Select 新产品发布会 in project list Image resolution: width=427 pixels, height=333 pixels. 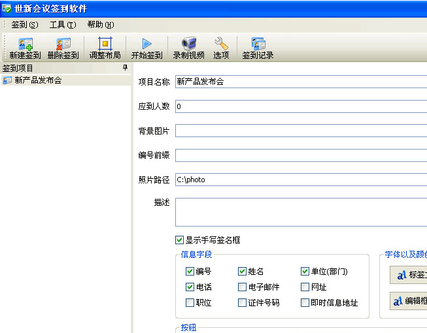tap(38, 80)
